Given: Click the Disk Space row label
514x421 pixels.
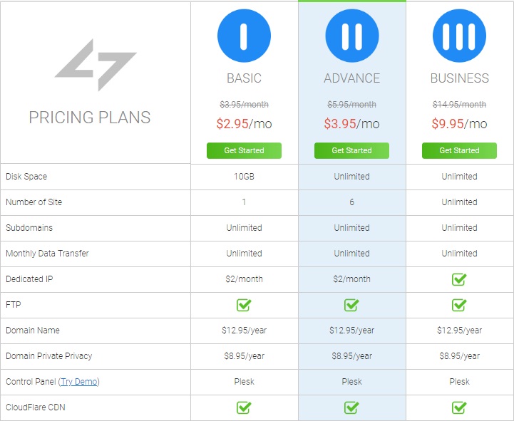Looking at the screenshot, I should [x=26, y=177].
